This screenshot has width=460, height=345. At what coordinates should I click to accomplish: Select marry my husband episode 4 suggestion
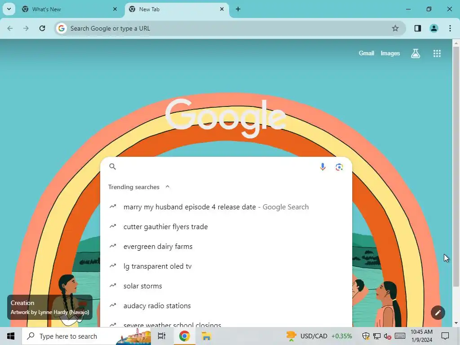pos(226,207)
